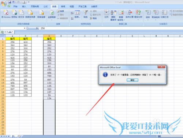Click 分类汇总 subtotal icon
Image resolution: width=183 pixels, height=138 pixels.
point(164,14)
